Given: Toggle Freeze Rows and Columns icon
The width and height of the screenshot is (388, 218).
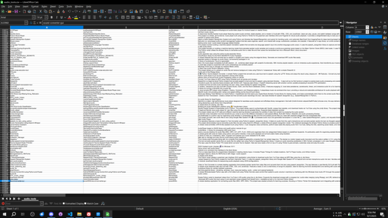Looking at the screenshot, I should [x=175, y=11].
